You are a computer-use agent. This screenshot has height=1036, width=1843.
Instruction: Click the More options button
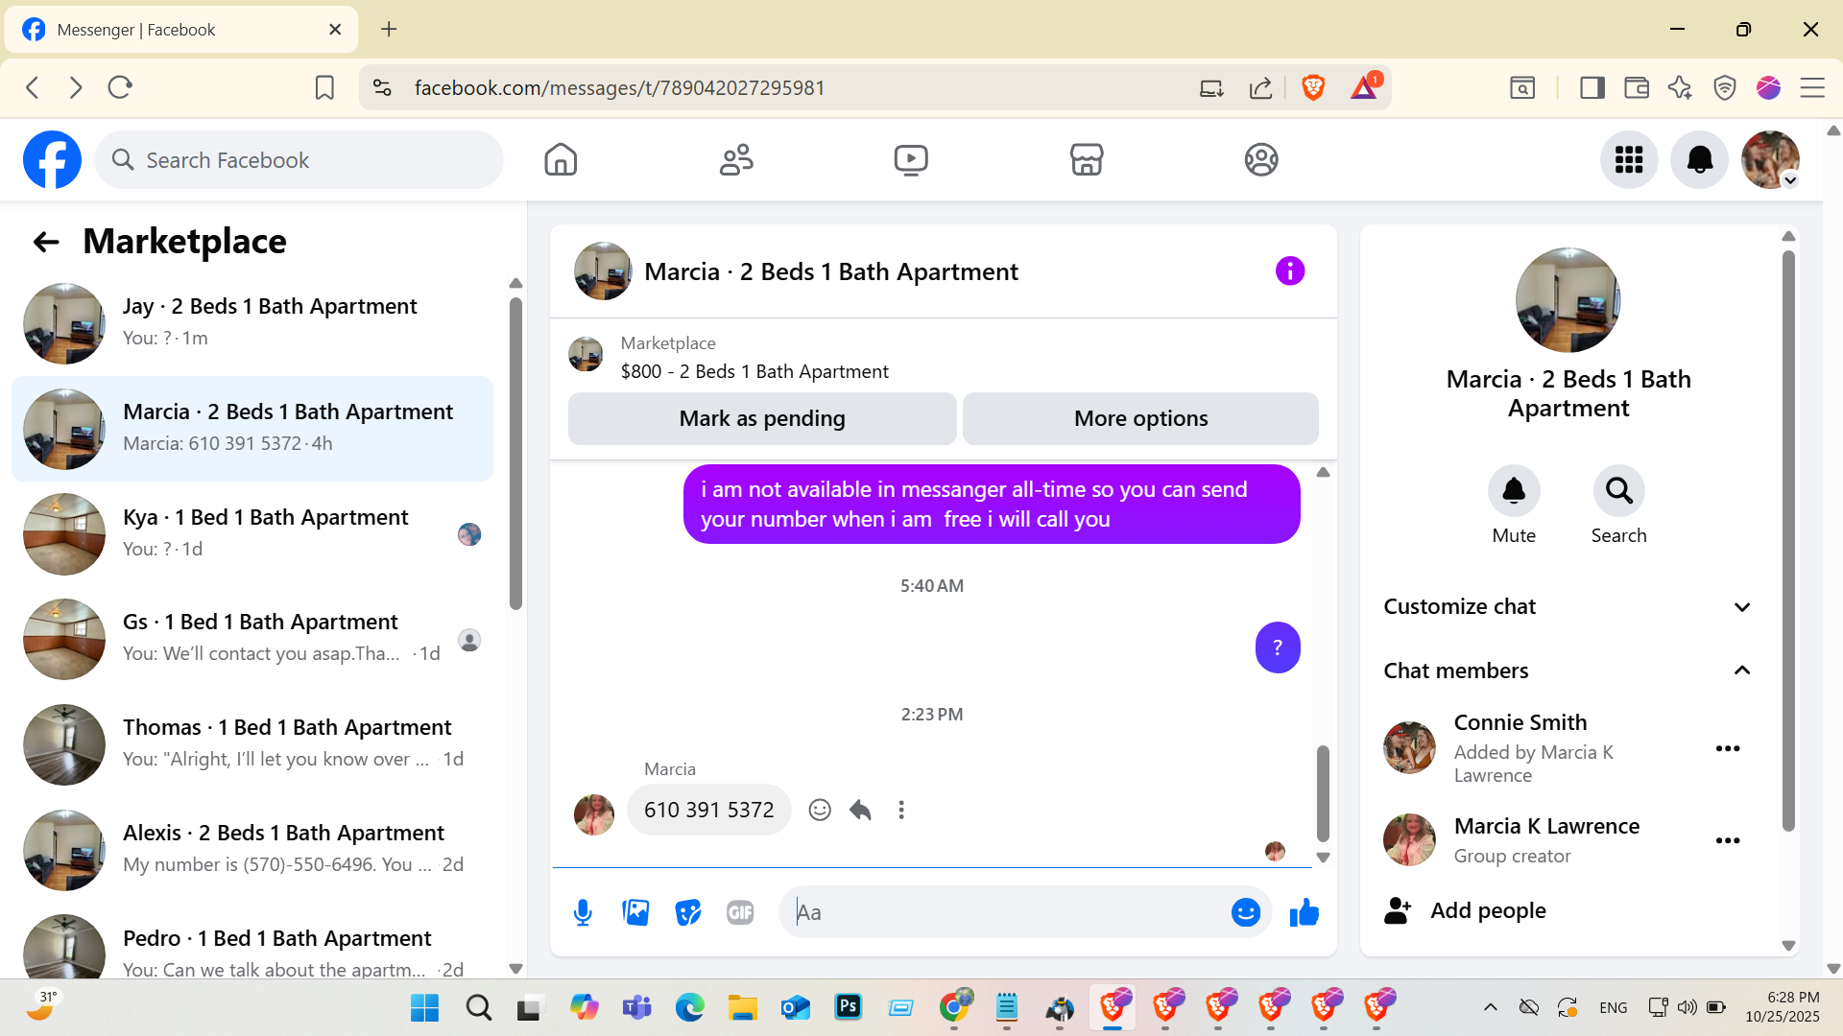coord(1140,418)
